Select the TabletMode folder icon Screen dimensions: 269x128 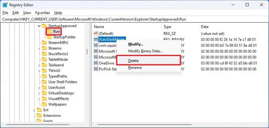coord(45,59)
